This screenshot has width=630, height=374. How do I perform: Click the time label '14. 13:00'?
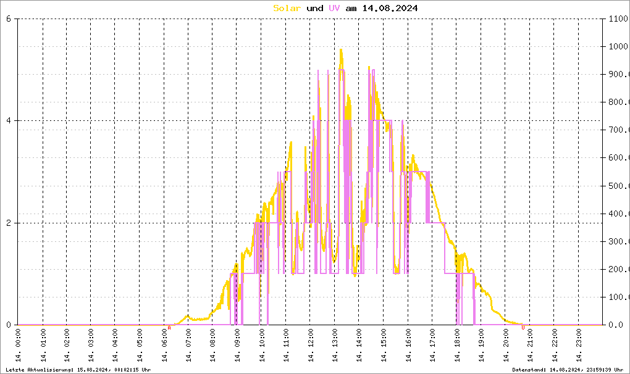(x=335, y=345)
